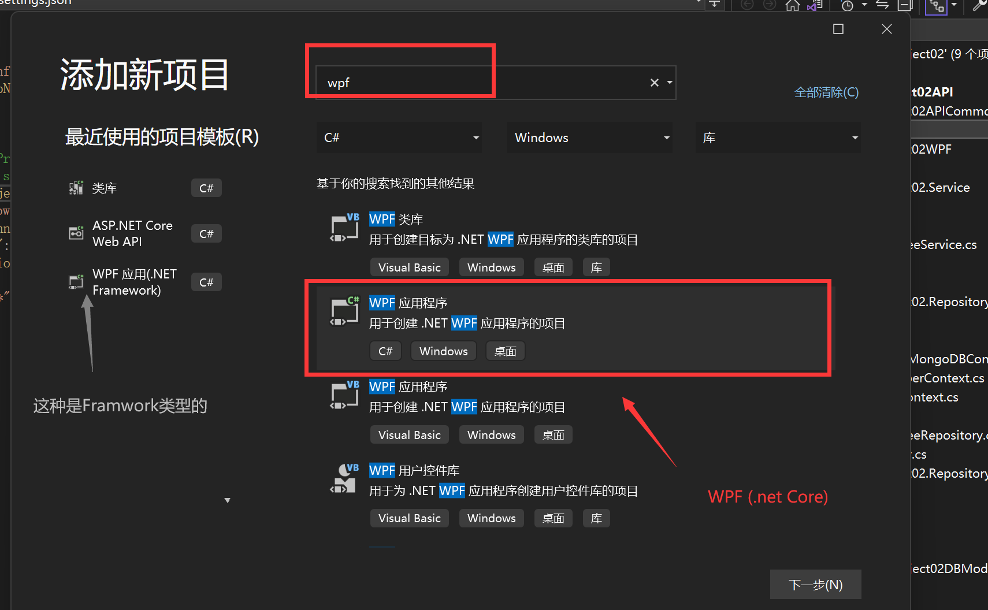Select the t02API project in Solution Explorer
The height and width of the screenshot is (610, 988).
(x=933, y=92)
